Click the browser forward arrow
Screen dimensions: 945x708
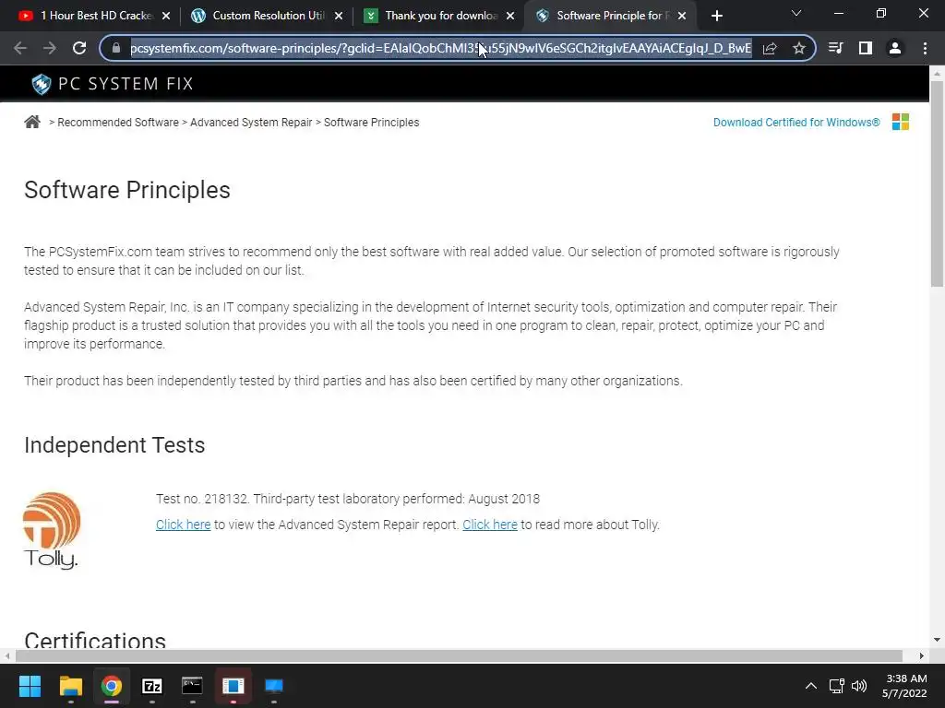point(50,48)
